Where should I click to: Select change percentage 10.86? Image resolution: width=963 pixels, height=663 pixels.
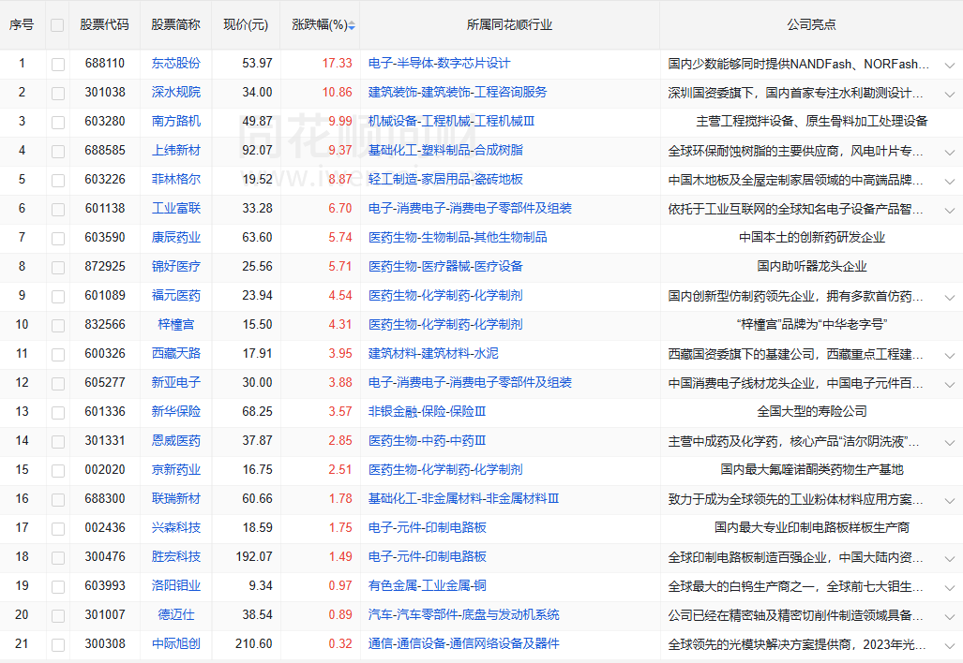tap(338, 92)
